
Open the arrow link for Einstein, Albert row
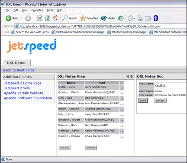122,121
